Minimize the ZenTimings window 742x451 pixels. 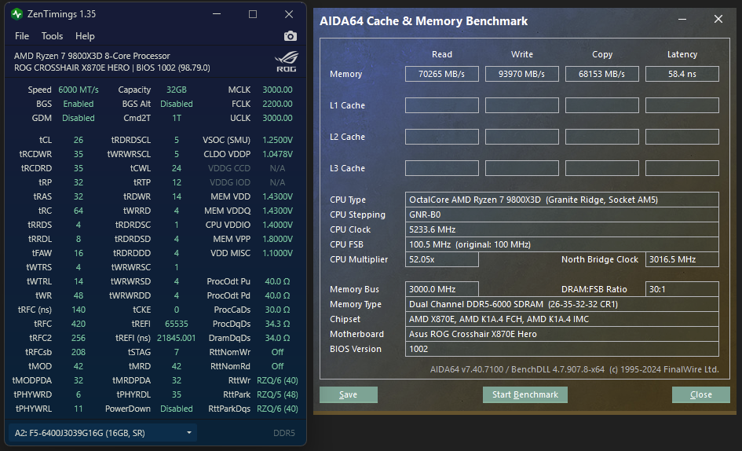[215, 14]
